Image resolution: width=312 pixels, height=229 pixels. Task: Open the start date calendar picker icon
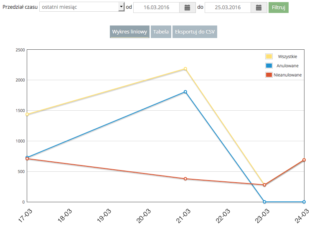[187, 8]
